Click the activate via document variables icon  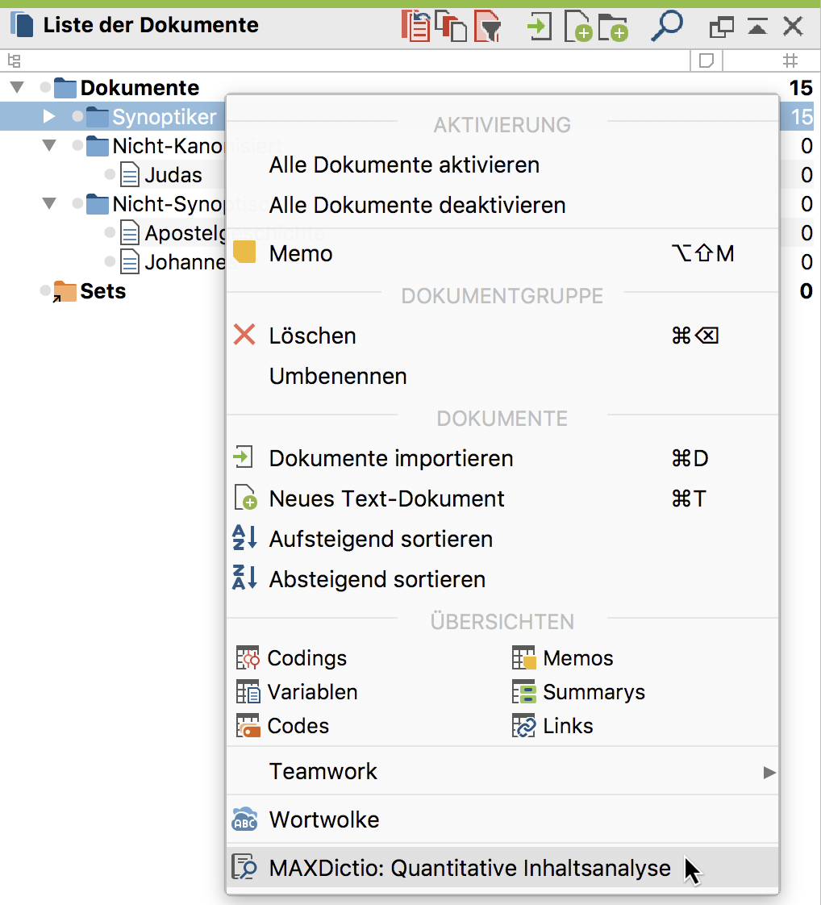click(x=451, y=27)
